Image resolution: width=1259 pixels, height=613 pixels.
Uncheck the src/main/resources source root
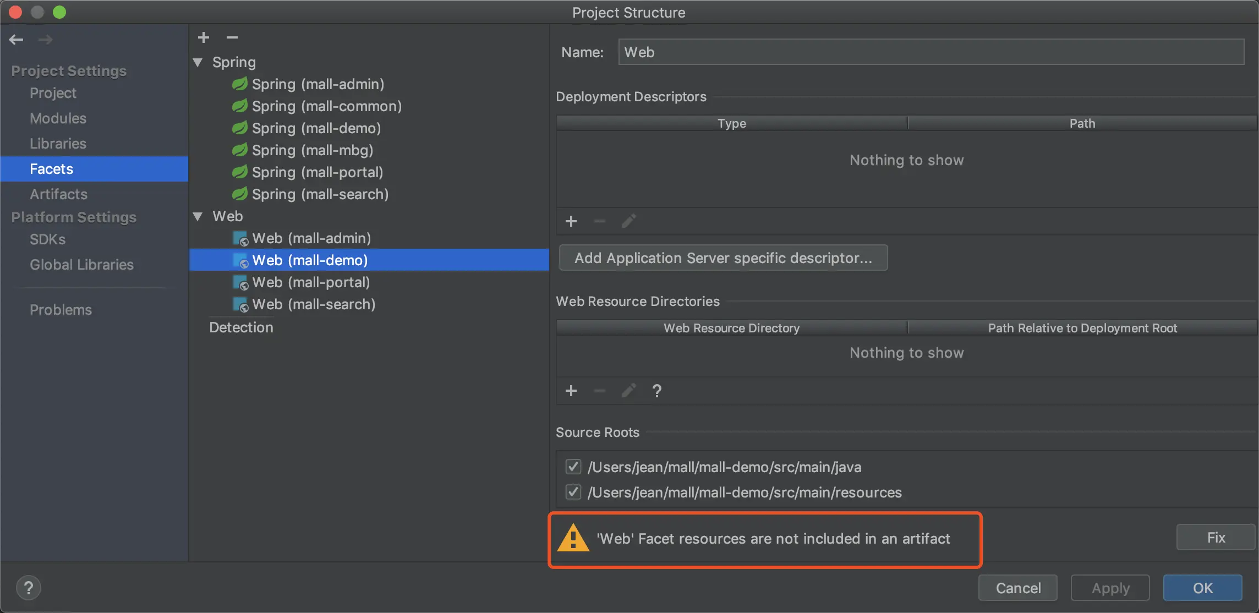click(x=573, y=492)
